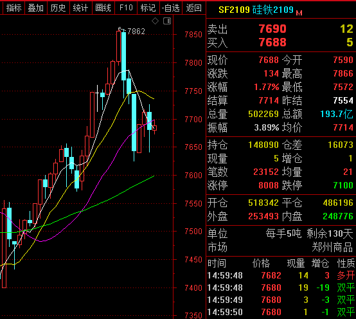The image size is (356, 319).
Task: Select the 叠加 overlay menu item
Action: (x=36, y=8)
